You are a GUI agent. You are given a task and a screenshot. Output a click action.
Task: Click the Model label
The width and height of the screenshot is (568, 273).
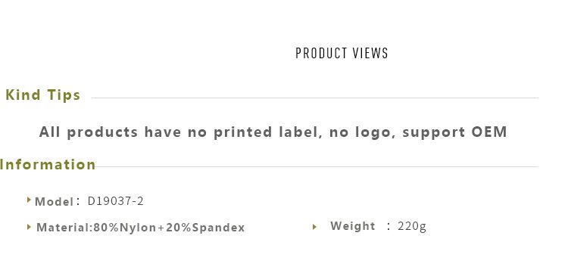click(x=54, y=202)
